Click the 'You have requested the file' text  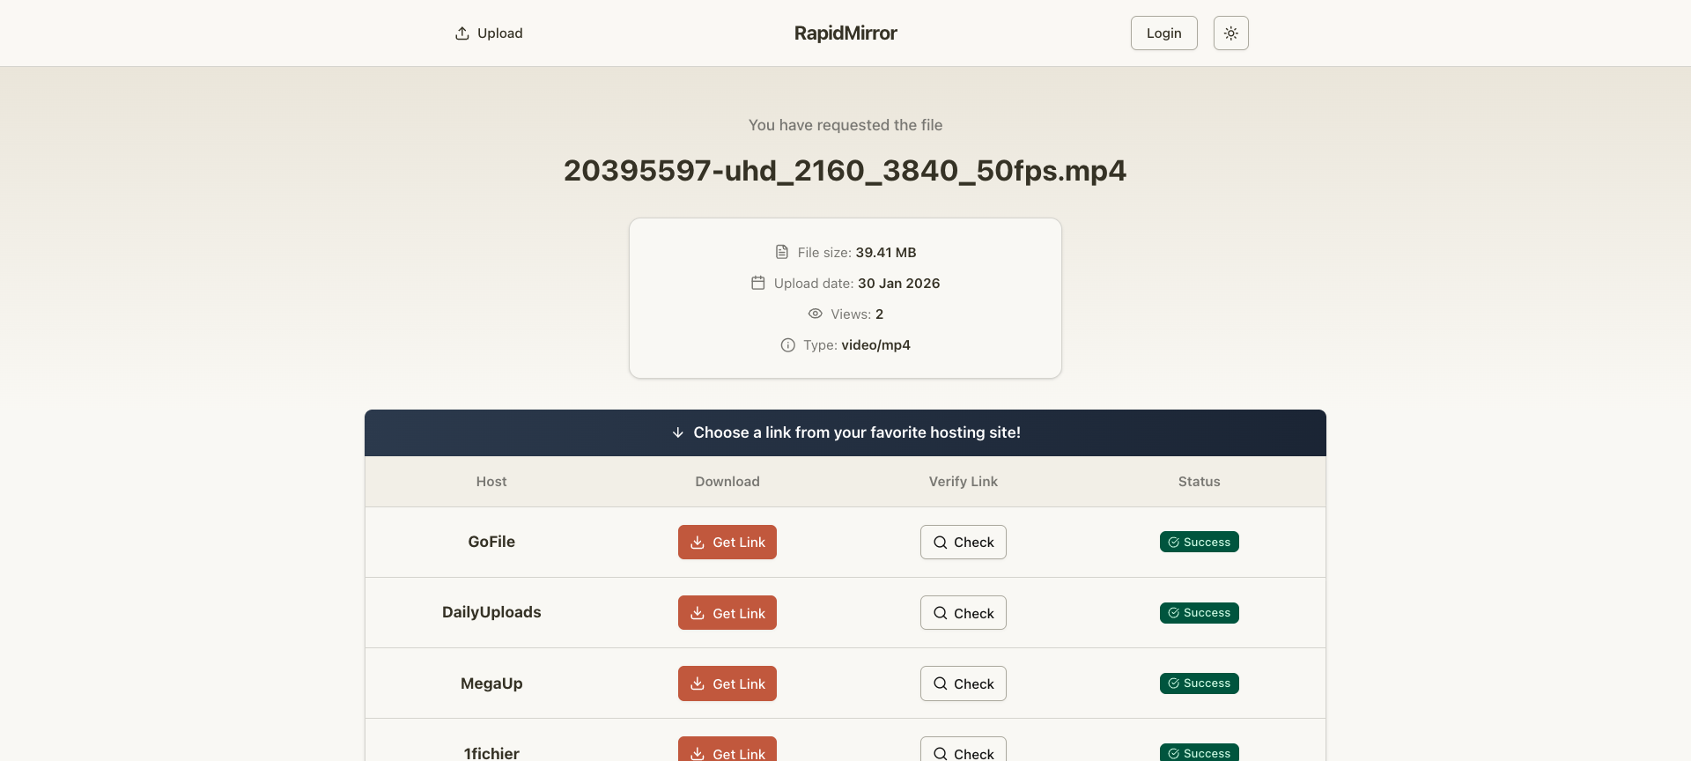point(845,125)
